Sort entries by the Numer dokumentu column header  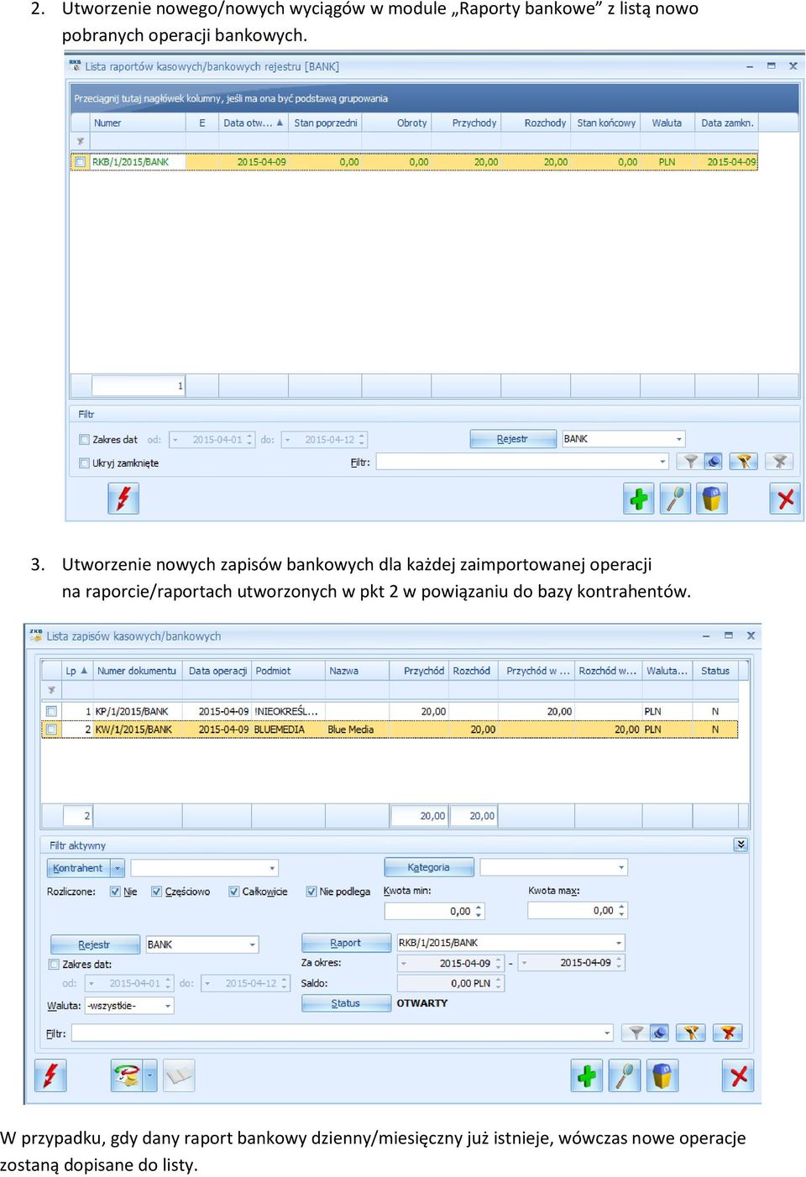pos(138,671)
